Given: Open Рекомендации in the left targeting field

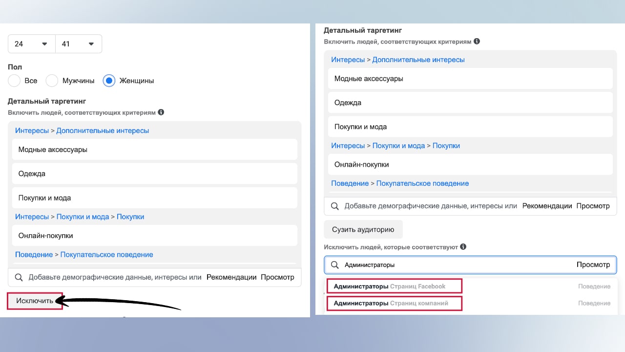Looking at the screenshot, I should [231, 277].
